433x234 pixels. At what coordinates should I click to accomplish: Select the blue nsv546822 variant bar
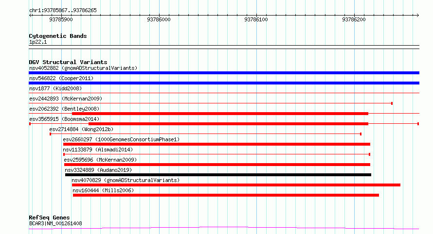coord(224,83)
